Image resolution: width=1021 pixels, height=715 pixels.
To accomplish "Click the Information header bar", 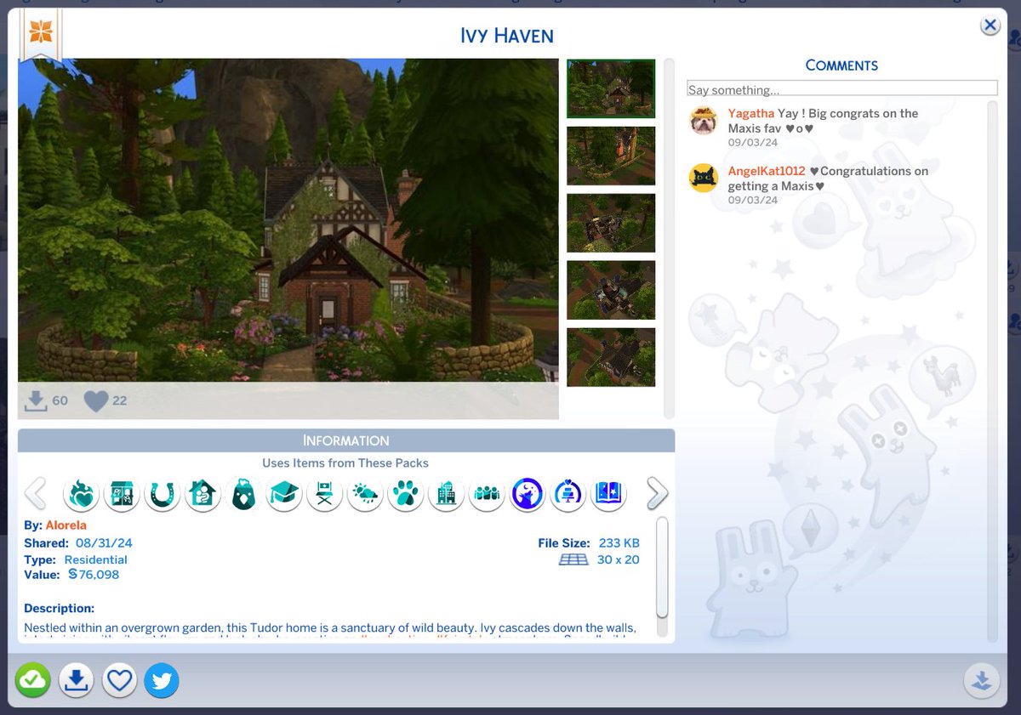I will (x=346, y=440).
